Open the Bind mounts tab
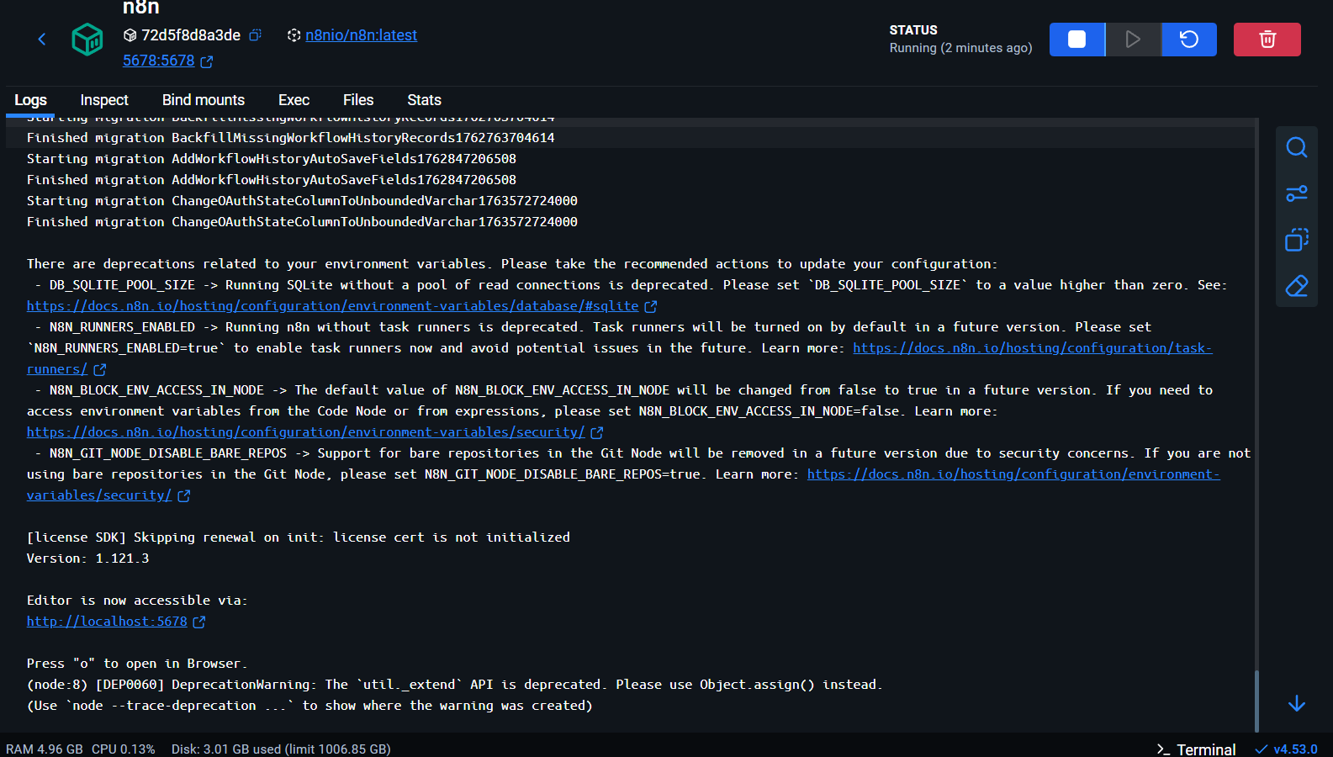Image resolution: width=1333 pixels, height=757 pixels. click(204, 100)
